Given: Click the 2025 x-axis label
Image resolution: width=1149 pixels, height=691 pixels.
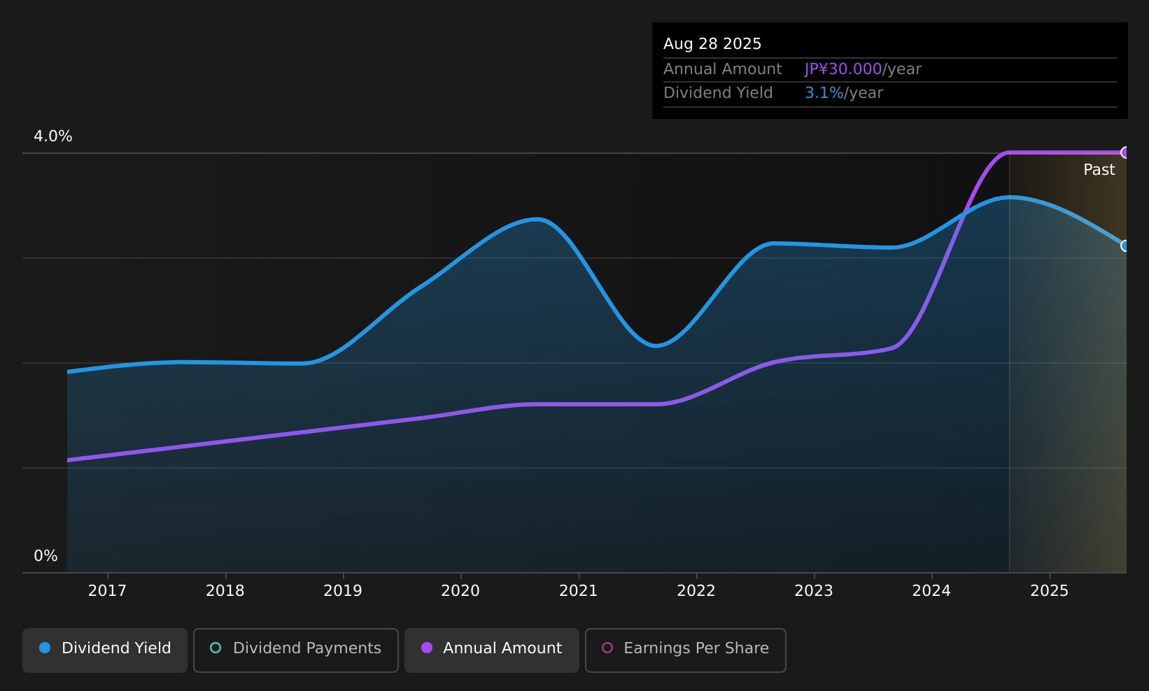Looking at the screenshot, I should (1050, 591).
